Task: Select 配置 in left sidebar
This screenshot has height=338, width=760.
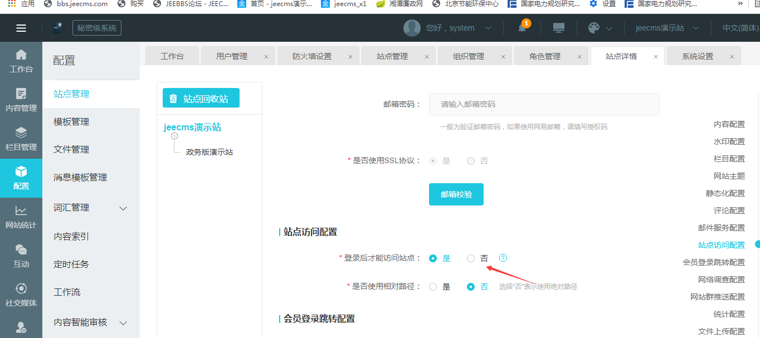Action: (21, 178)
